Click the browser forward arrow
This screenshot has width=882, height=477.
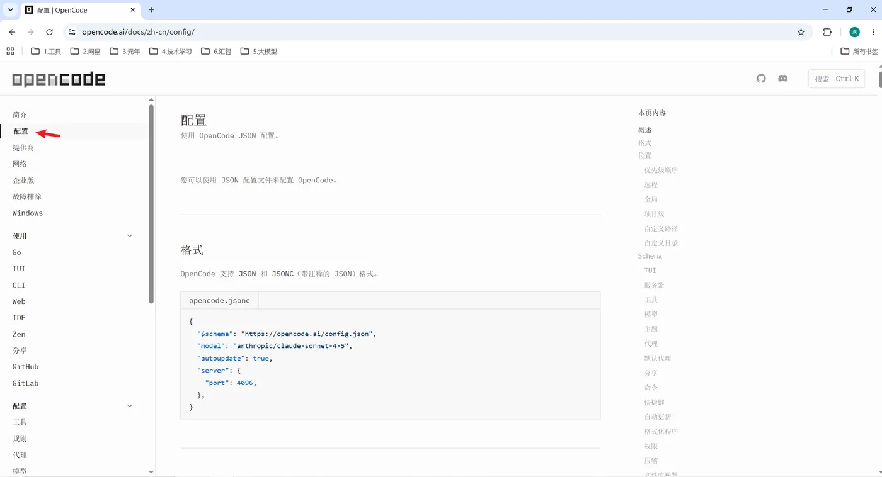tap(30, 32)
